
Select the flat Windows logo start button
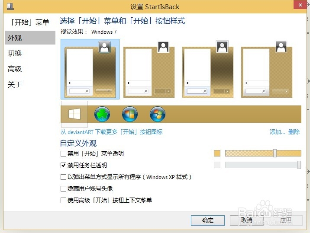coord(74,114)
